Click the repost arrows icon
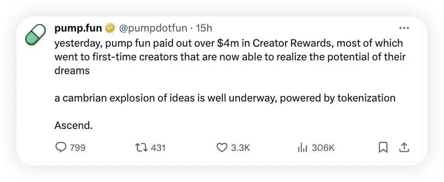Image resolution: width=444 pixels, height=182 pixels. tap(141, 147)
